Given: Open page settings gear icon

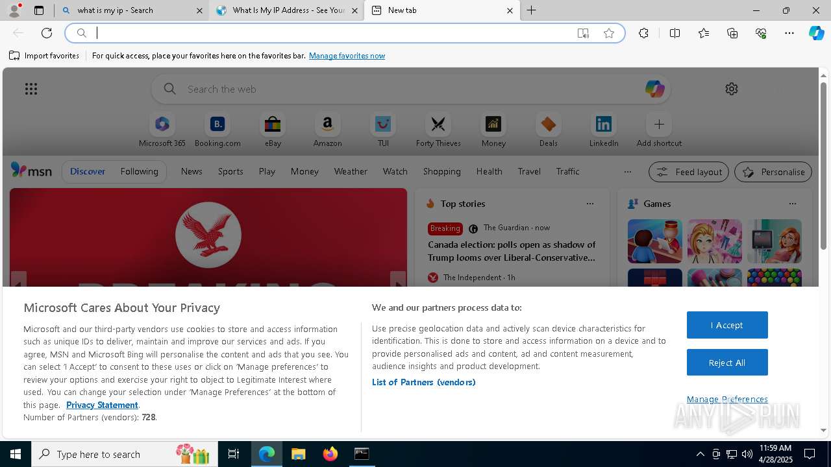Looking at the screenshot, I should tap(732, 89).
